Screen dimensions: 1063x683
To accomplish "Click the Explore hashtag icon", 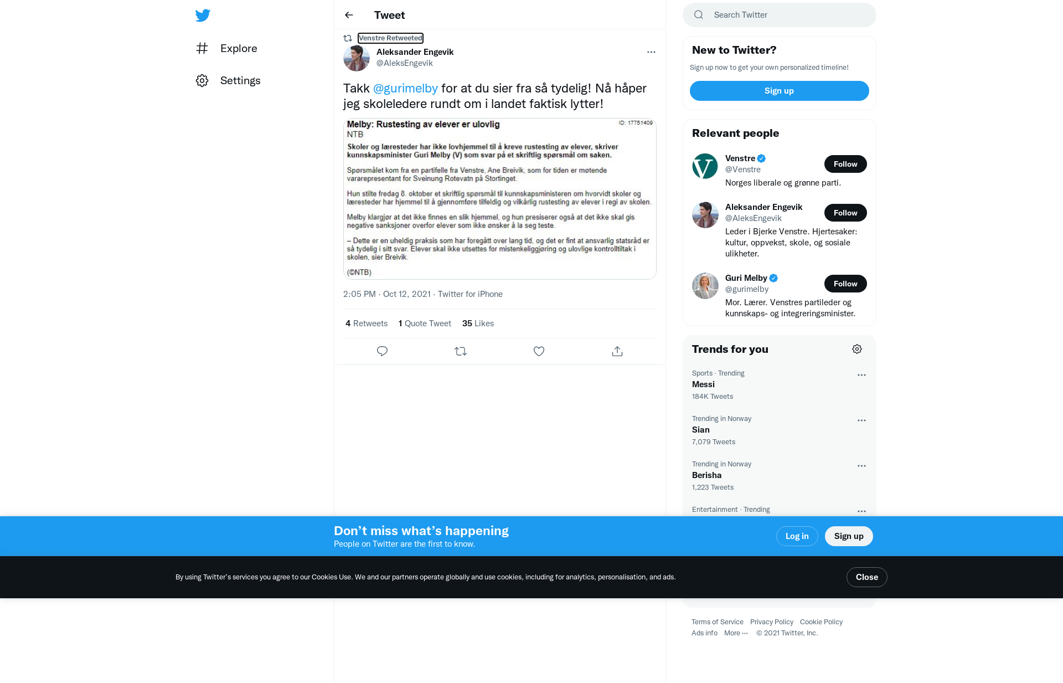I will 202,48.
